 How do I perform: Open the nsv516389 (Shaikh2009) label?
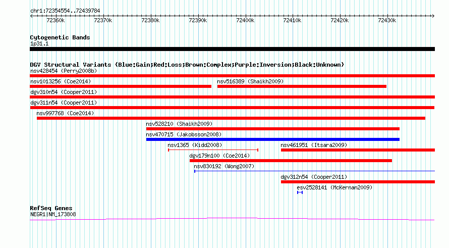tap(250, 81)
